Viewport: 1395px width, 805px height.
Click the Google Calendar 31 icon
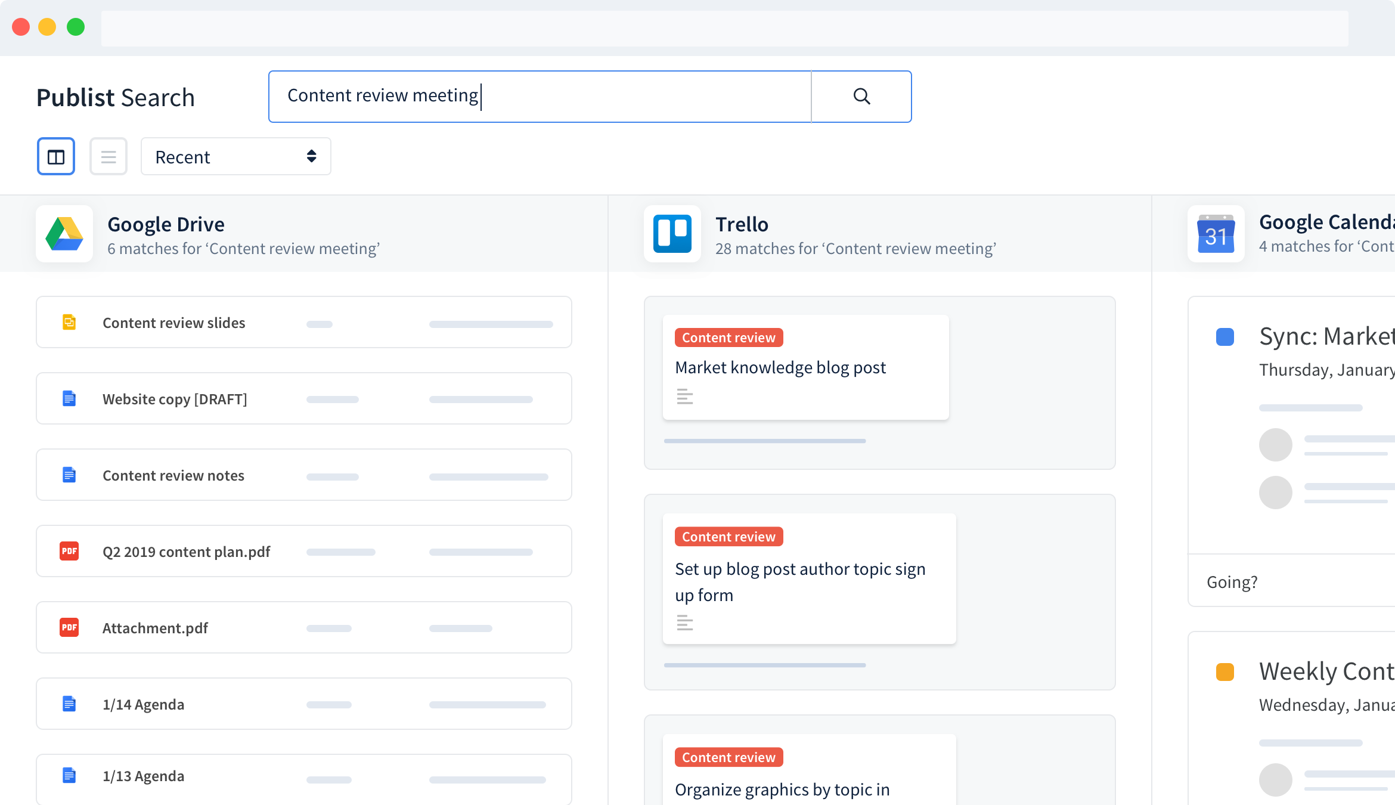pyautogui.click(x=1216, y=234)
